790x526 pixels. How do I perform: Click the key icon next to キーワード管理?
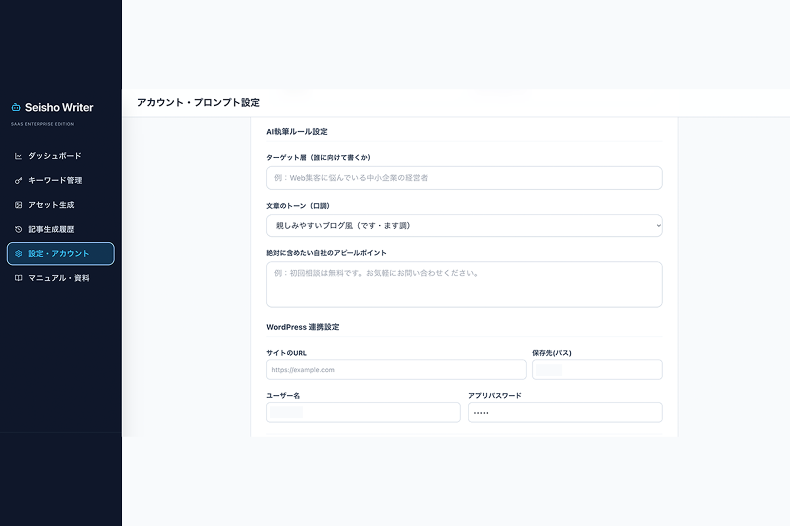pos(18,180)
